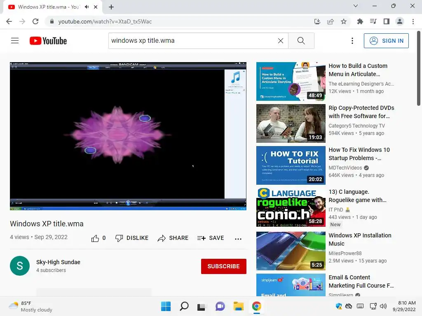Open a new browser tab
This screenshot has width=422, height=316.
pyautogui.click(x=111, y=7)
